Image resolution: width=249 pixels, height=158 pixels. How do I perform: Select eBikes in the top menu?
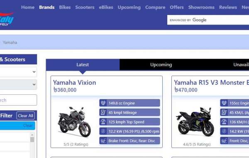[106, 7]
